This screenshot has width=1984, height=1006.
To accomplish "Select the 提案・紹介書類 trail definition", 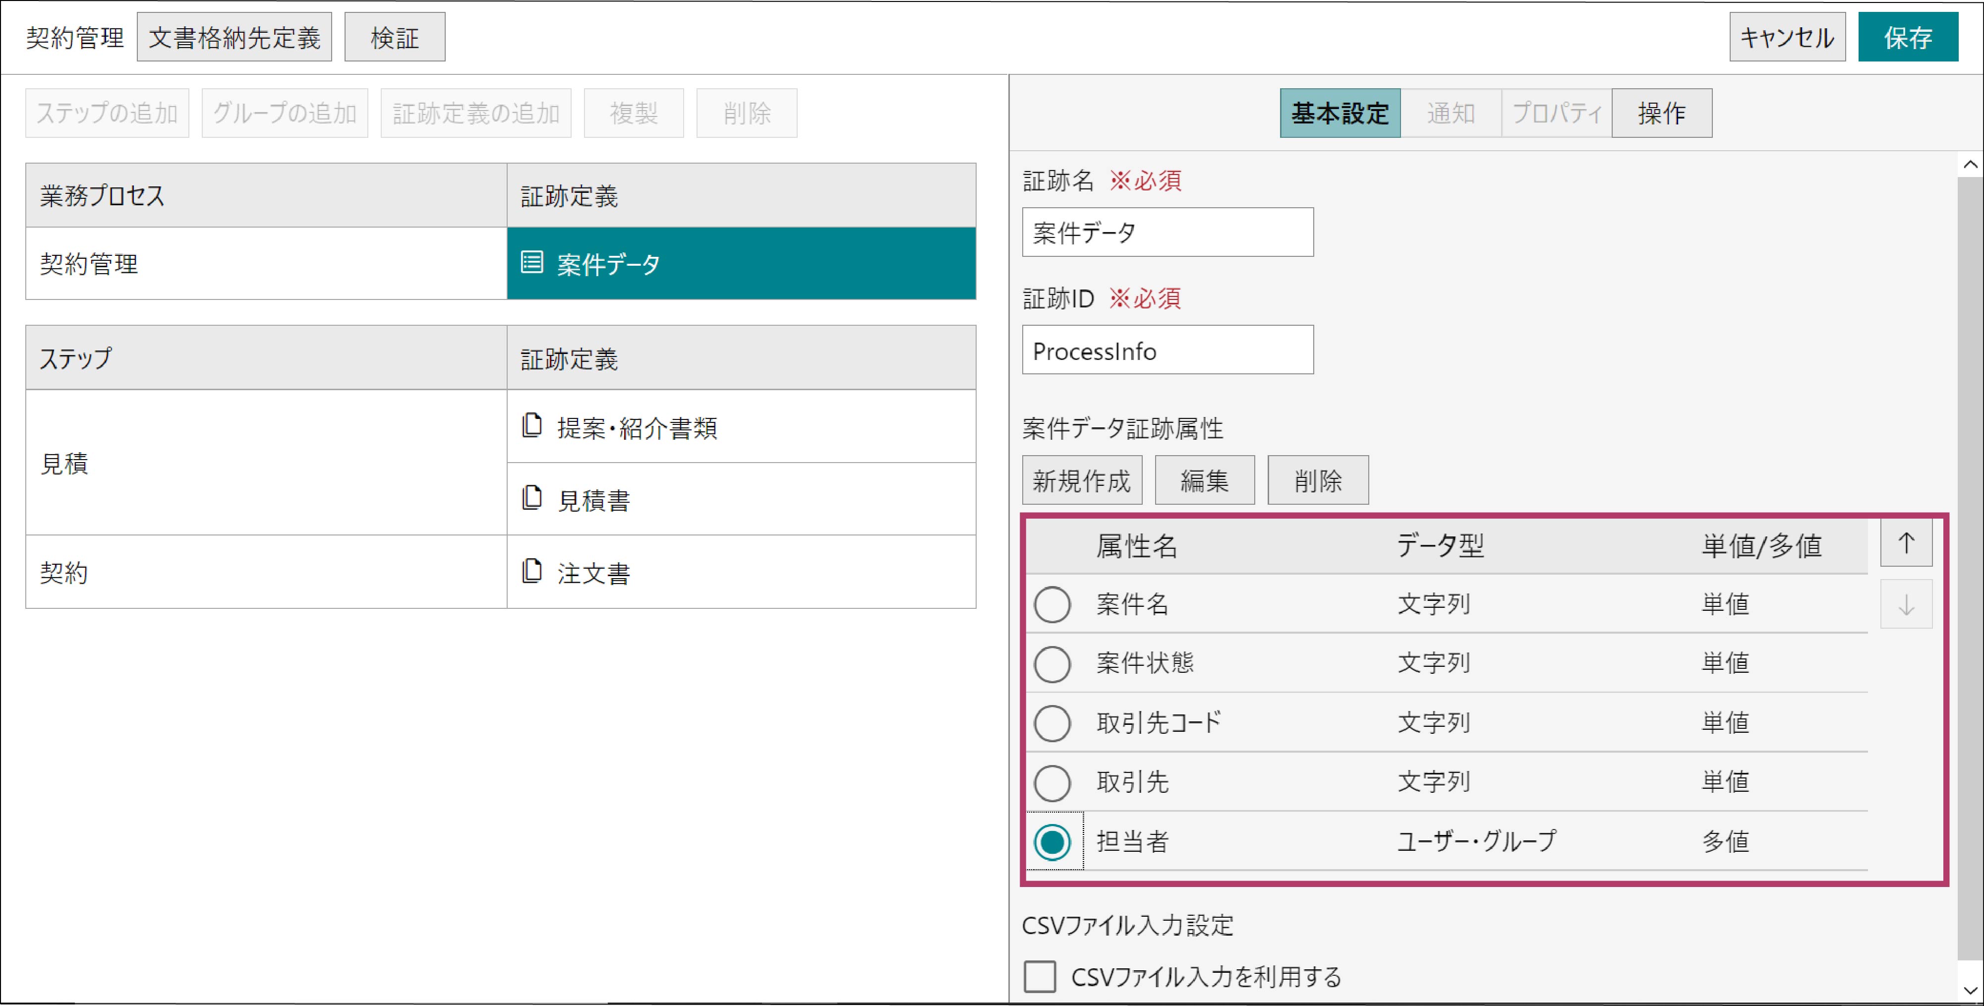I will (741, 426).
